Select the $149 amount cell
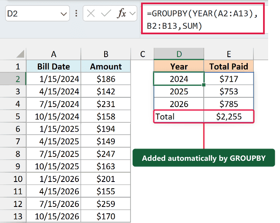This screenshot has height=223, width=280. 106,141
